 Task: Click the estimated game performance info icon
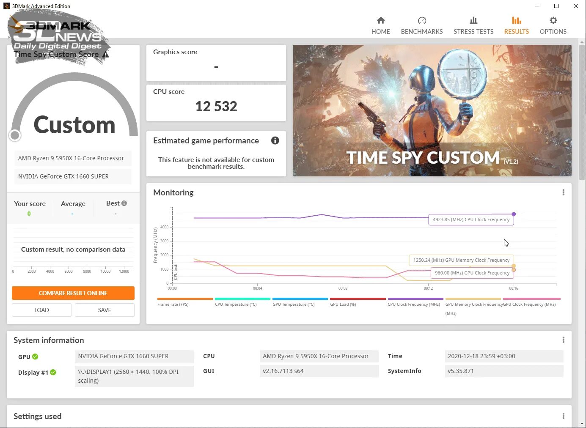pos(275,140)
